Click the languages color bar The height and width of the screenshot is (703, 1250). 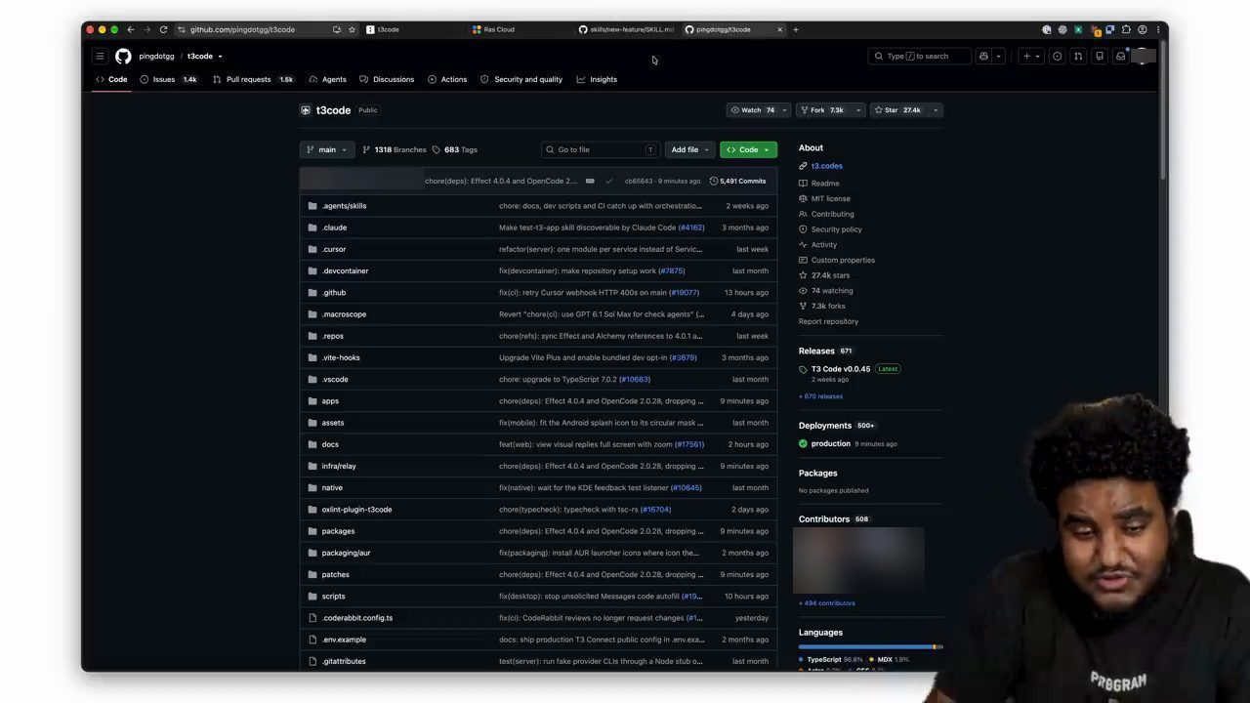(870, 646)
